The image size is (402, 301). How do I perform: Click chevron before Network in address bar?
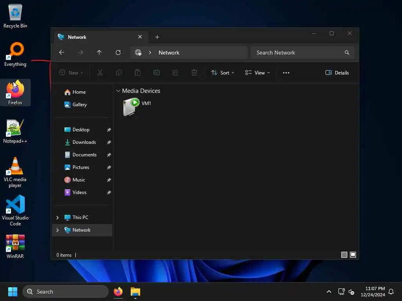(150, 53)
